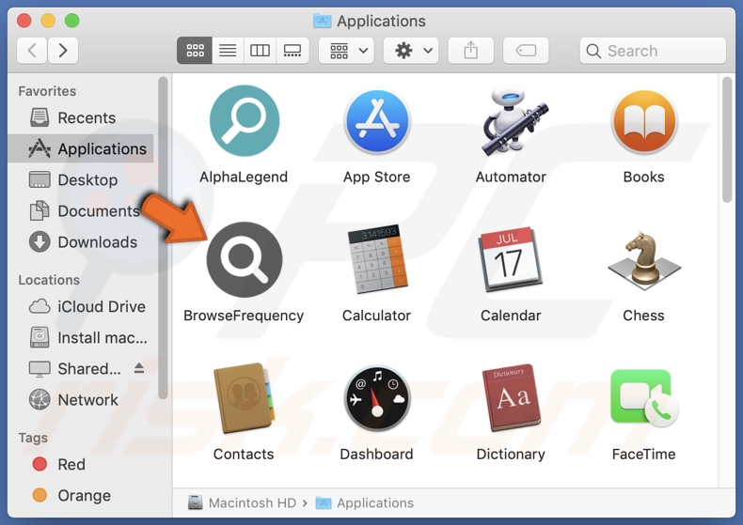The width and height of the screenshot is (743, 525).
Task: Click the Calculator name label
Action: tap(377, 316)
